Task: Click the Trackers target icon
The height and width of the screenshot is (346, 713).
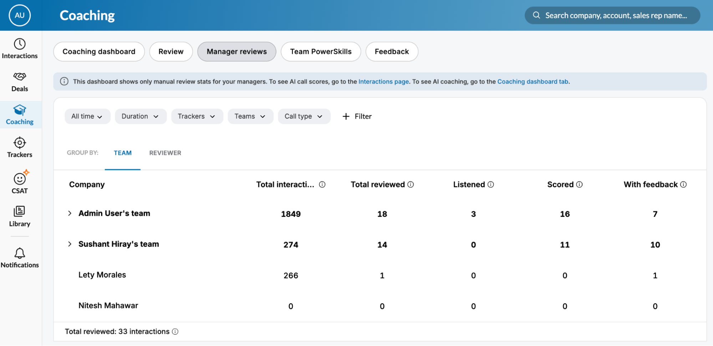Action: [20, 146]
